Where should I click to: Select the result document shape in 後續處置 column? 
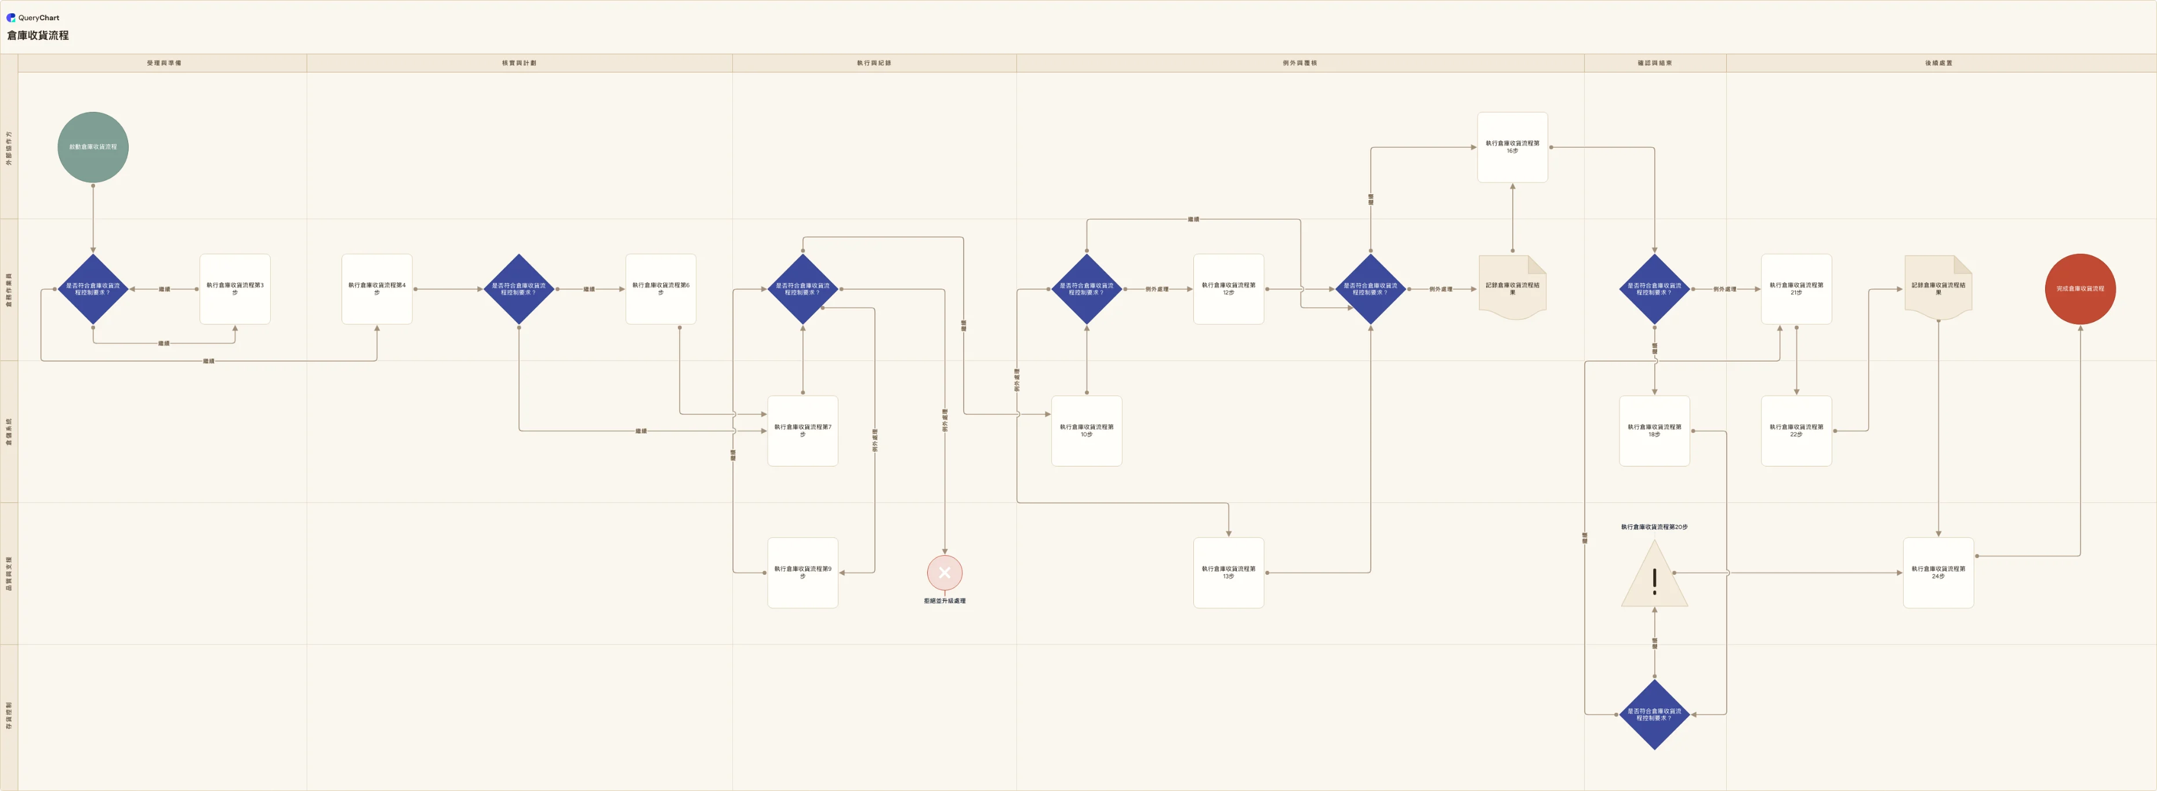pyautogui.click(x=1938, y=288)
